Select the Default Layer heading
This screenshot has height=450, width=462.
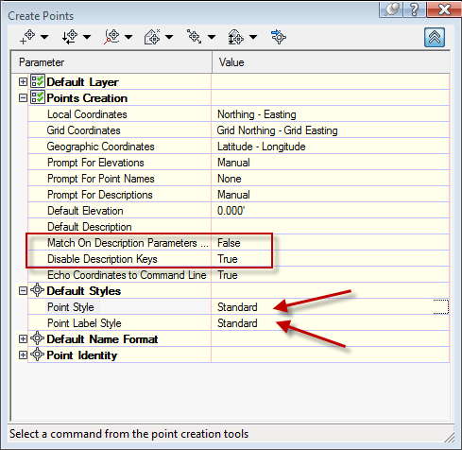(82, 82)
